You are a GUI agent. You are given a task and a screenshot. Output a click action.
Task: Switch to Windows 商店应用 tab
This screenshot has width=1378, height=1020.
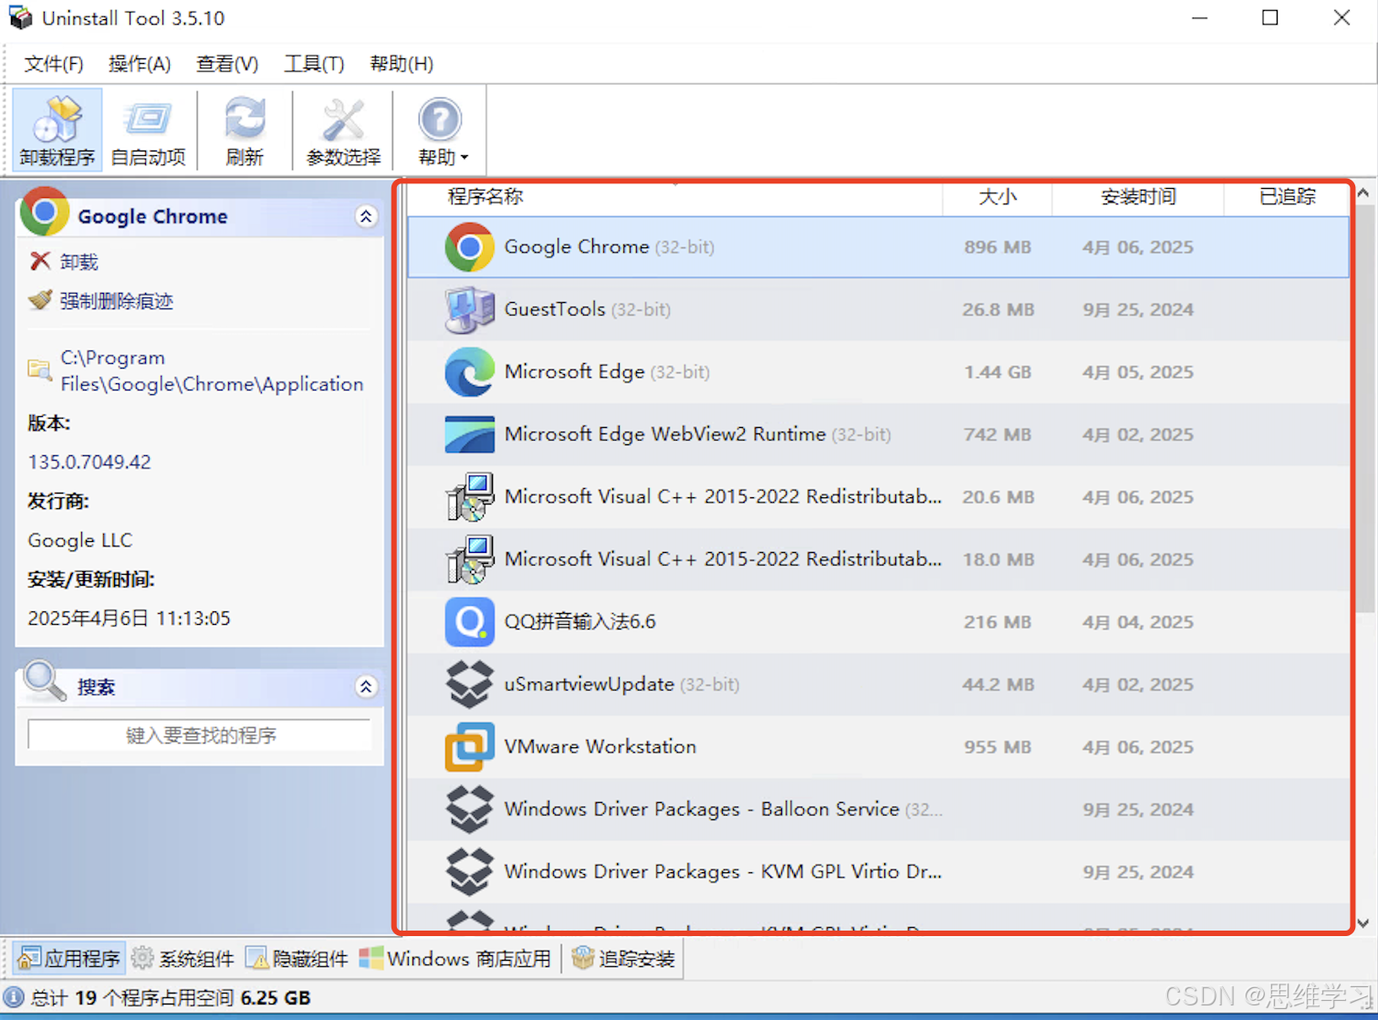point(454,959)
